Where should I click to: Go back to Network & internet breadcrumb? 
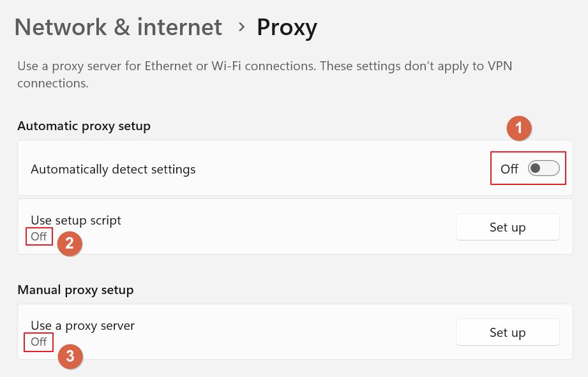pos(118,27)
